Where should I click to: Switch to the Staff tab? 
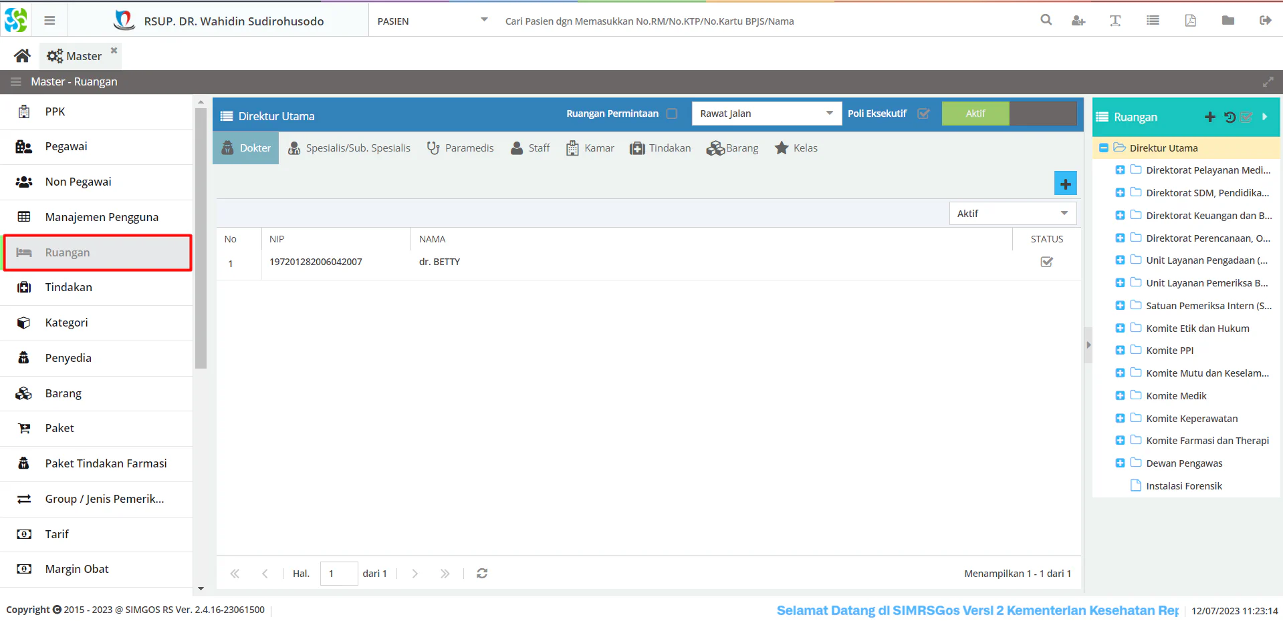tap(530, 148)
